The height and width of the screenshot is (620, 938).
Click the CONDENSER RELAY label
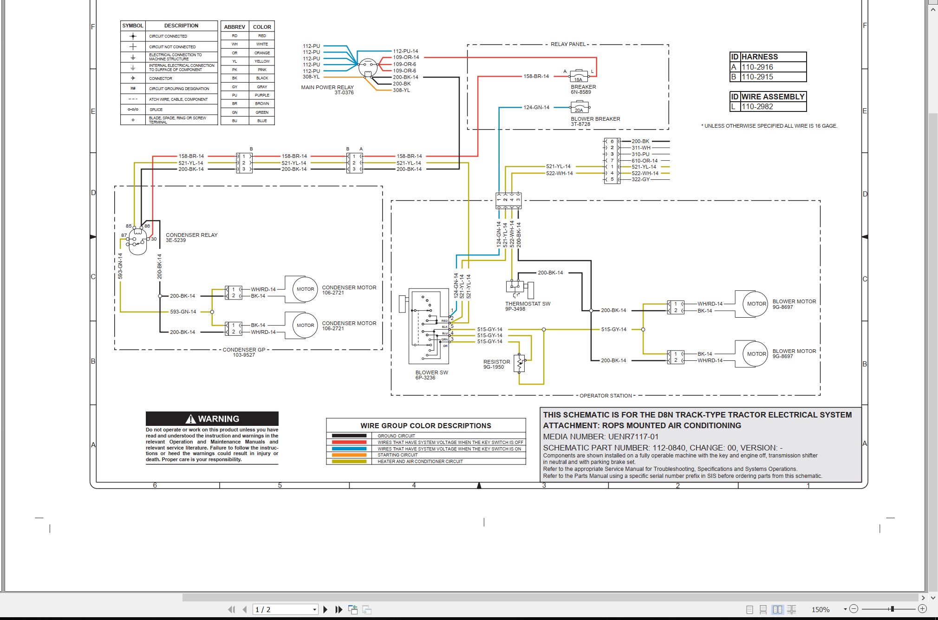pos(191,235)
